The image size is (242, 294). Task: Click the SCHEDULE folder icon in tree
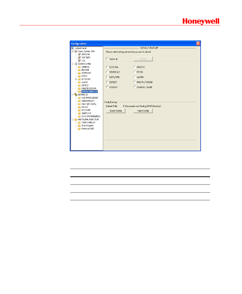coord(79,73)
